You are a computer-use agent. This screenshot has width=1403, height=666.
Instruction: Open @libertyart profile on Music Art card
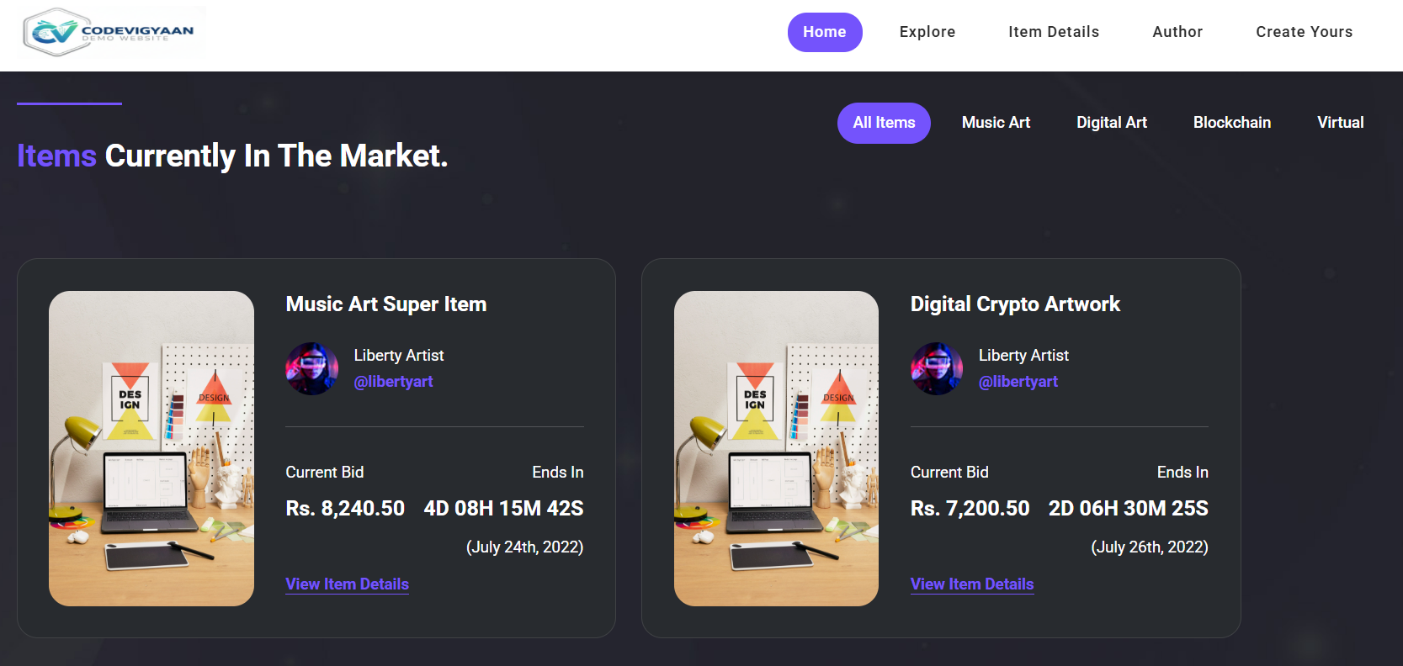(393, 382)
